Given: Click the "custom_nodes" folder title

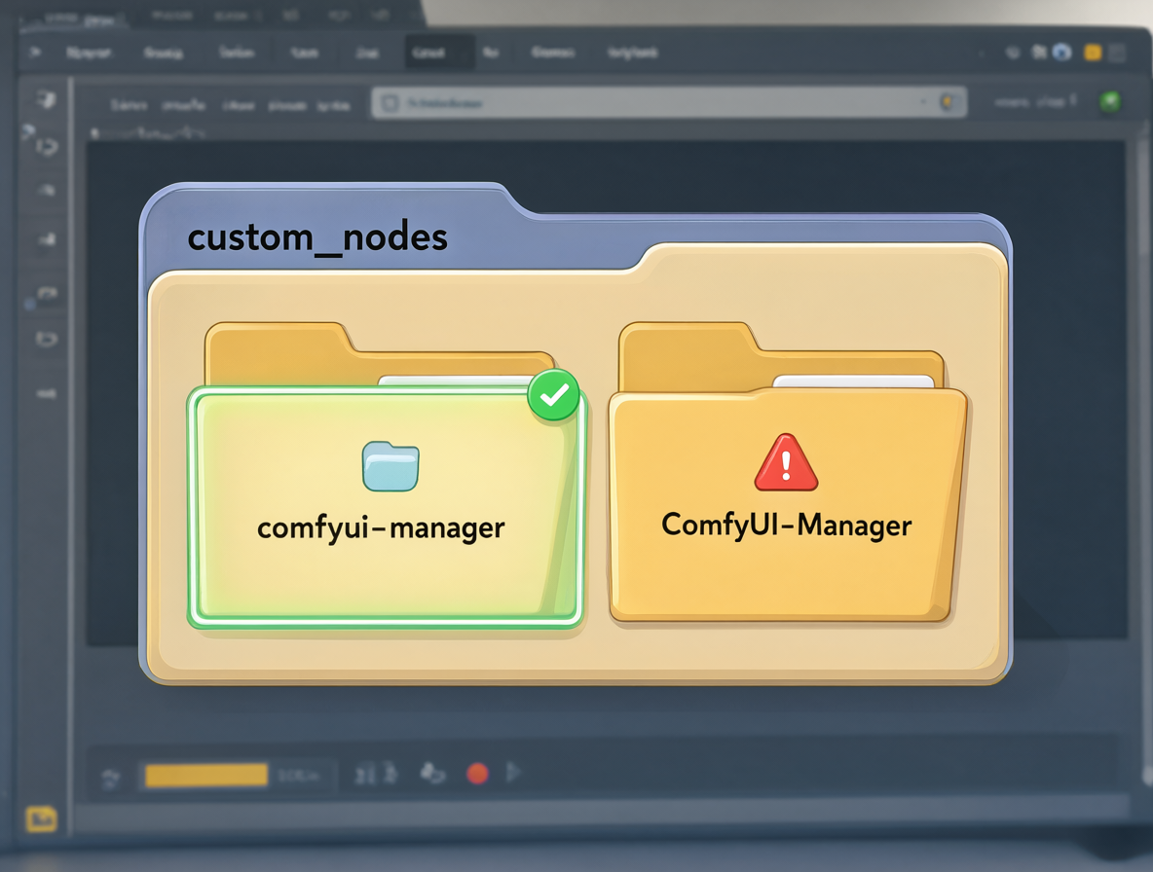Looking at the screenshot, I should [x=317, y=237].
